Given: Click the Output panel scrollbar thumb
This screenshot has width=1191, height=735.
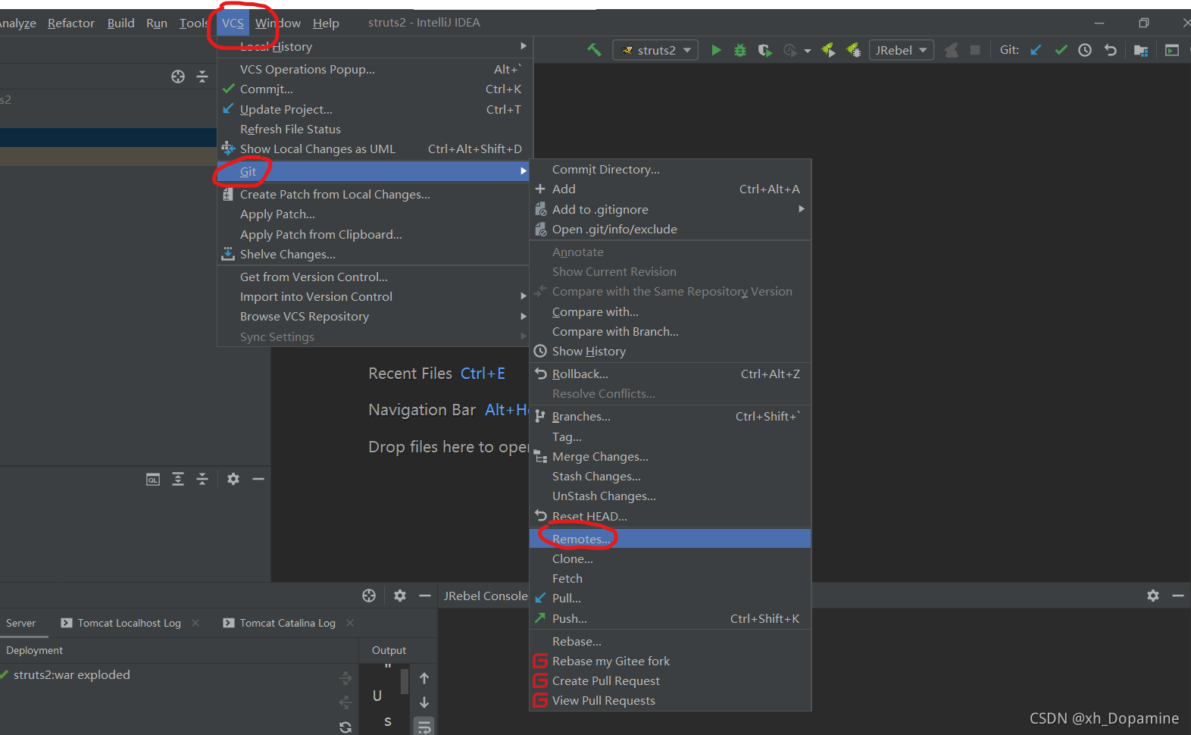Looking at the screenshot, I should [405, 680].
